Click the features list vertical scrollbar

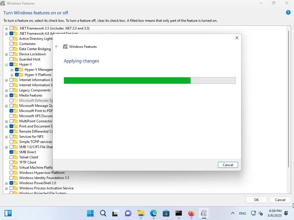[288, 99]
